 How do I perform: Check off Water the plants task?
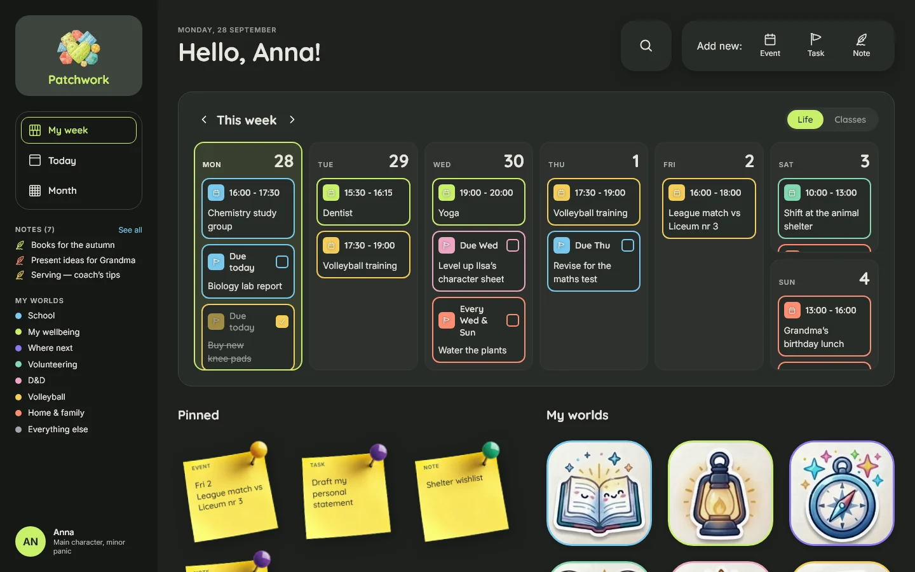pyautogui.click(x=513, y=320)
